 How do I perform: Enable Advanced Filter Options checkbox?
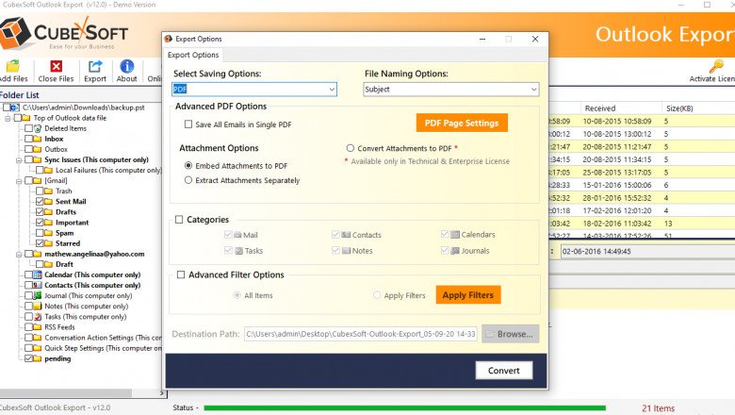click(181, 274)
